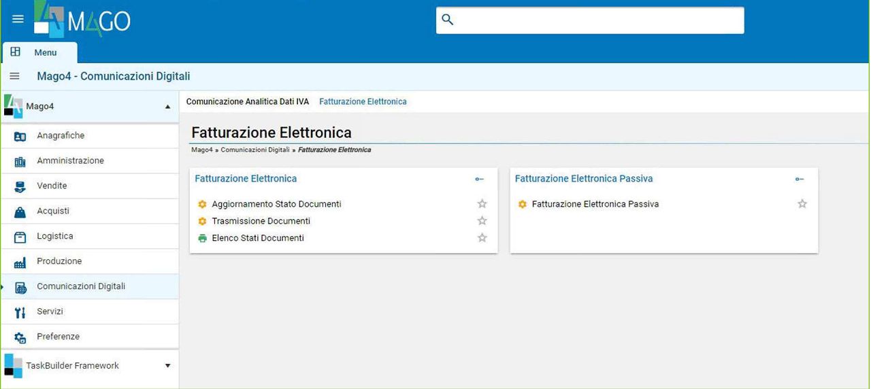Open Logistica via its box icon

pyautogui.click(x=20, y=237)
